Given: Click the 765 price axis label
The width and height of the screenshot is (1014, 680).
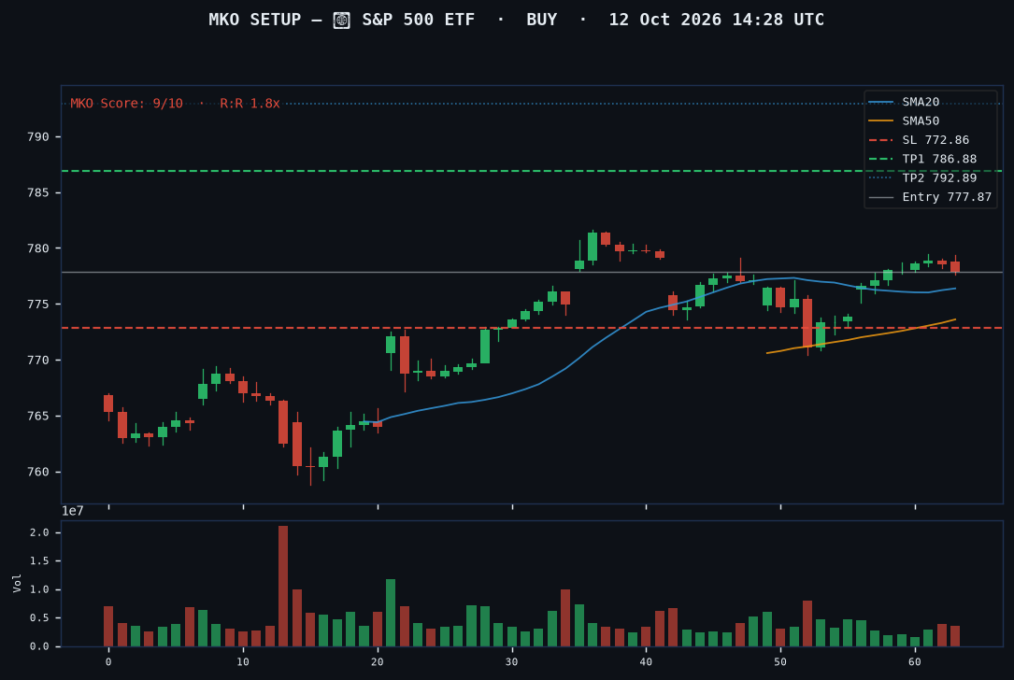Looking at the screenshot, I should coord(38,417).
